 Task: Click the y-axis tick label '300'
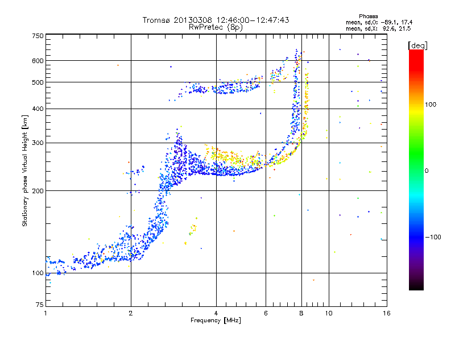[x=38, y=143]
